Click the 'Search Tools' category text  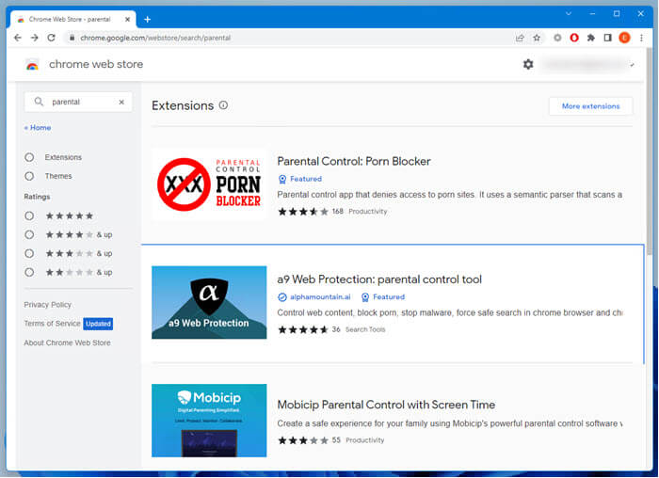[365, 329]
